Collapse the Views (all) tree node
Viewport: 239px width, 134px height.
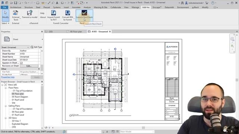pos(2,85)
